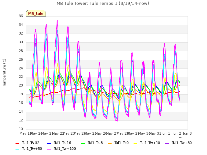Screen dimensions: 207x155
Task: Select the Tul1_Ts0 legend label
Action: point(122,143)
